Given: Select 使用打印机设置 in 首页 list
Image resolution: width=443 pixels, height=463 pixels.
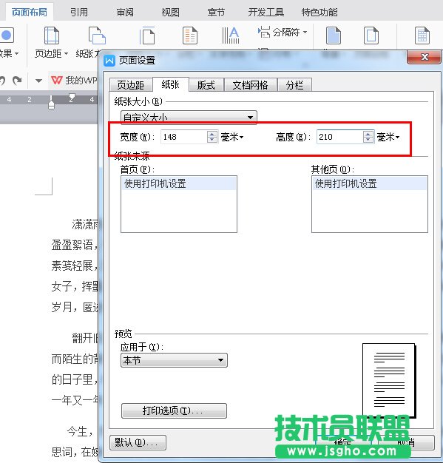Looking at the screenshot, I should click(x=179, y=183).
